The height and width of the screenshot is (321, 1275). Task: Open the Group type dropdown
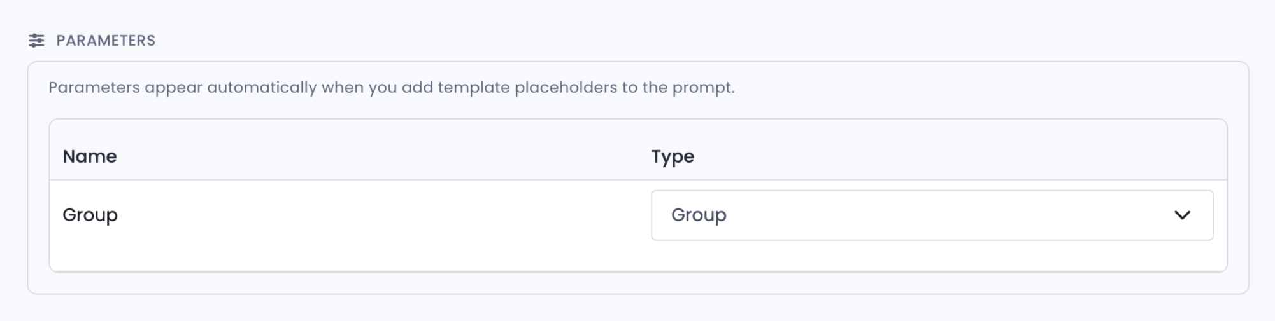pos(932,215)
